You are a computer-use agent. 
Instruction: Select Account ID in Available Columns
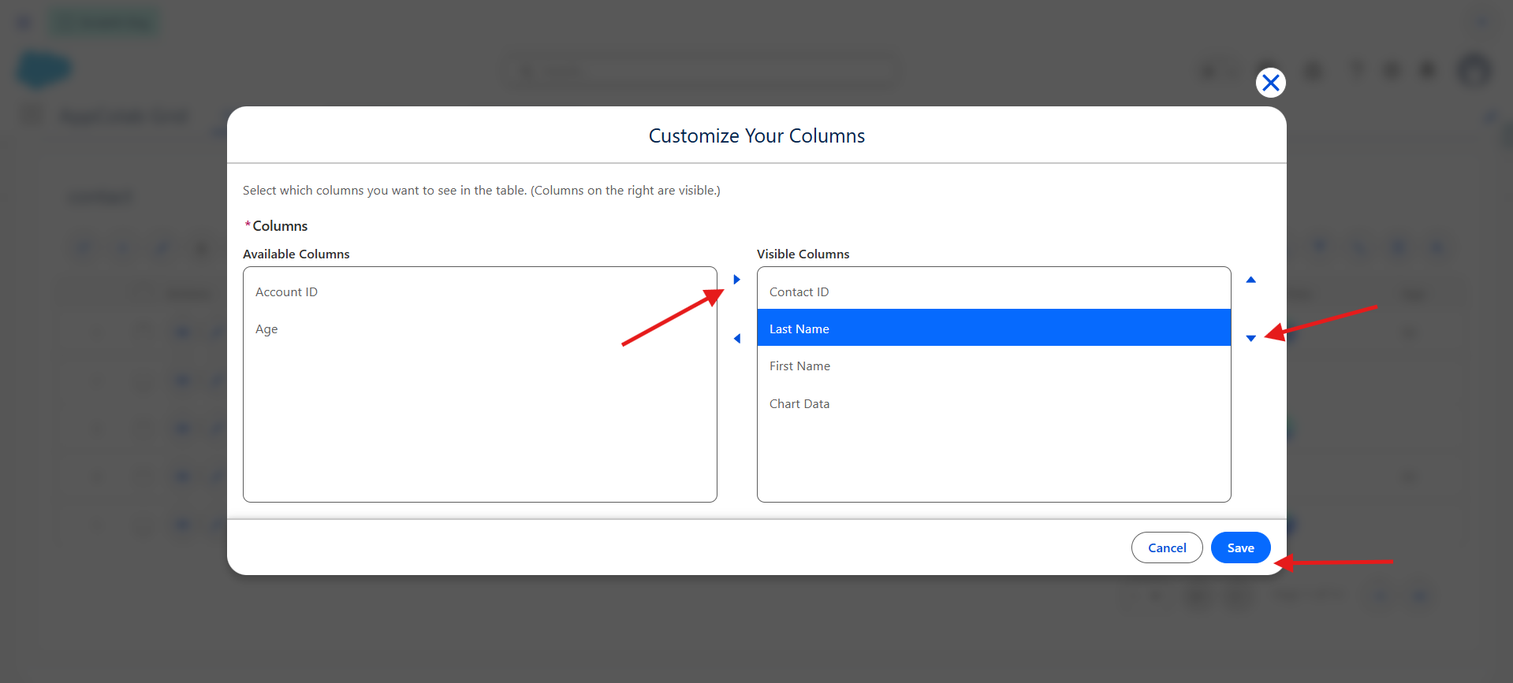coord(479,291)
